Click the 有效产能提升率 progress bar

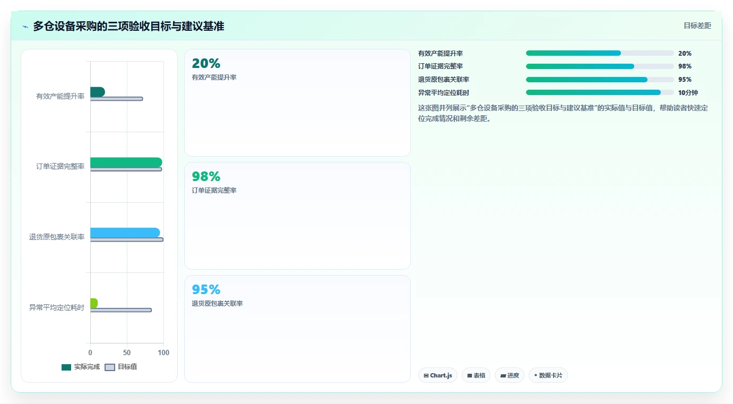600,53
